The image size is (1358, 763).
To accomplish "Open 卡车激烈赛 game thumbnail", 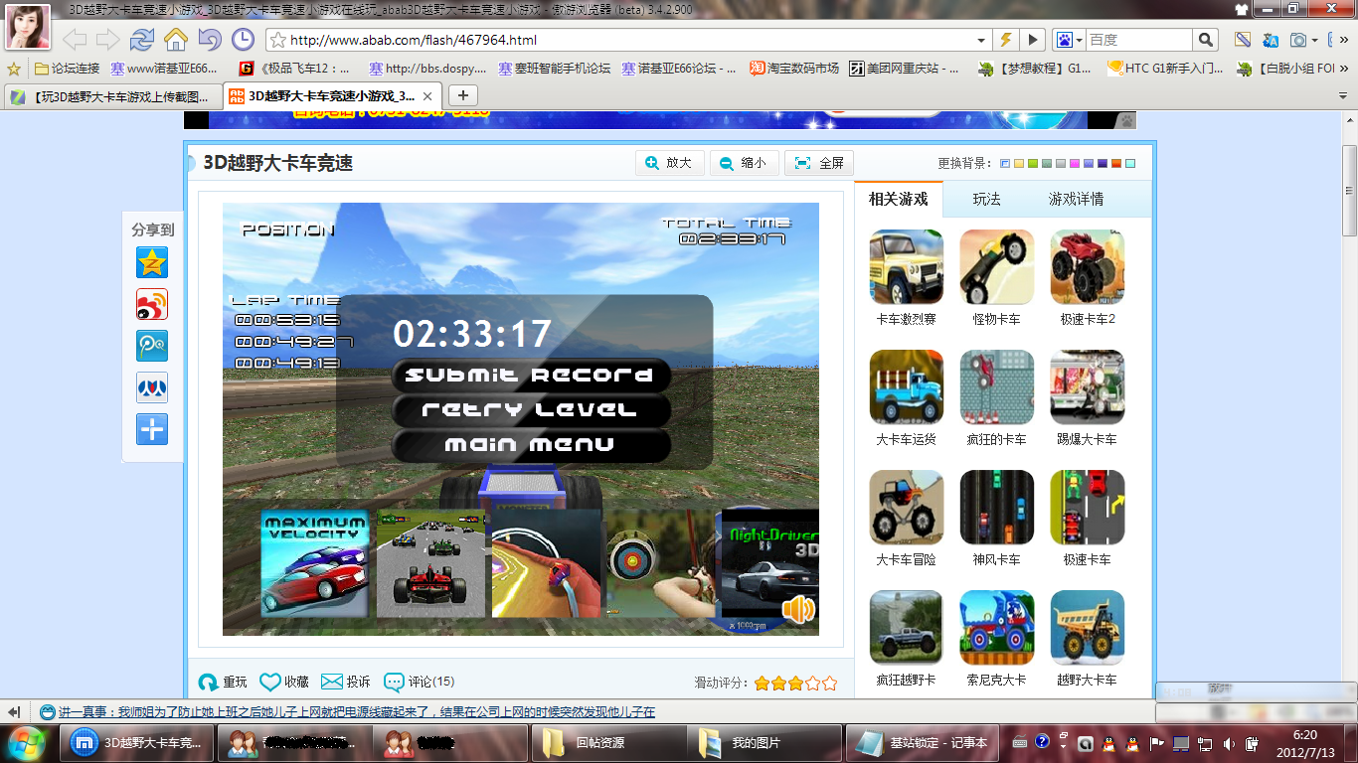I will point(907,267).
